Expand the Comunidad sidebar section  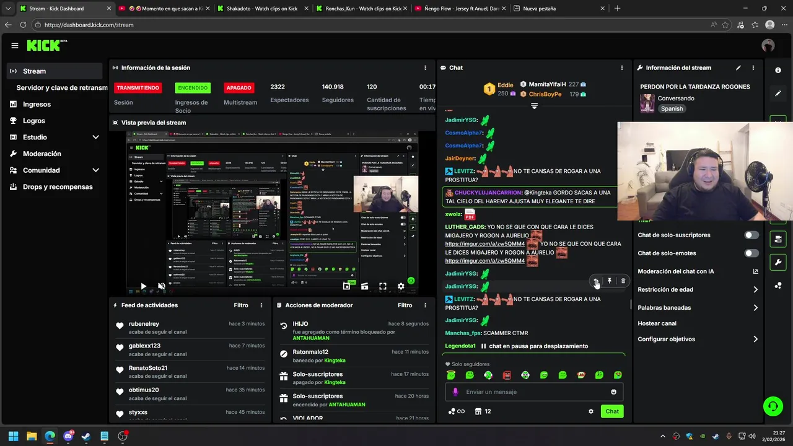(95, 170)
